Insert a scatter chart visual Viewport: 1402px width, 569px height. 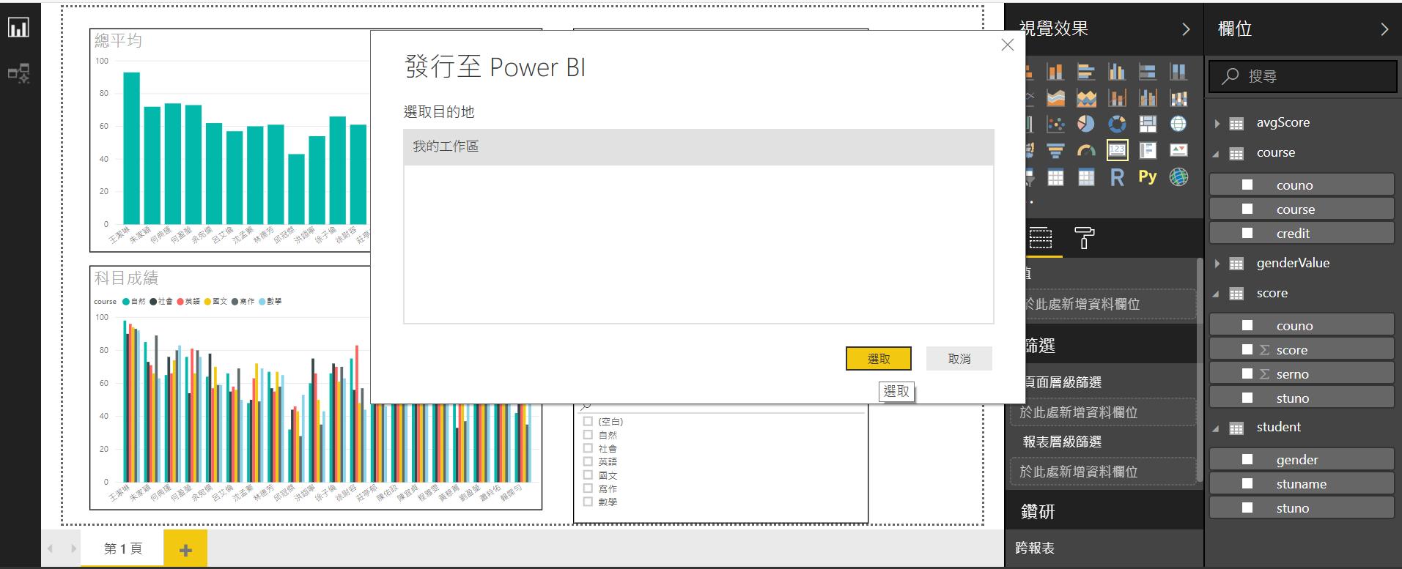point(1055,124)
